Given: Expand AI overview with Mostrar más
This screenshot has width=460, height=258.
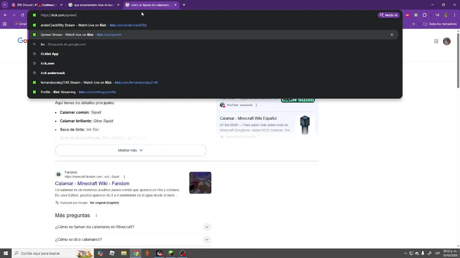Looking at the screenshot, I should (130, 150).
